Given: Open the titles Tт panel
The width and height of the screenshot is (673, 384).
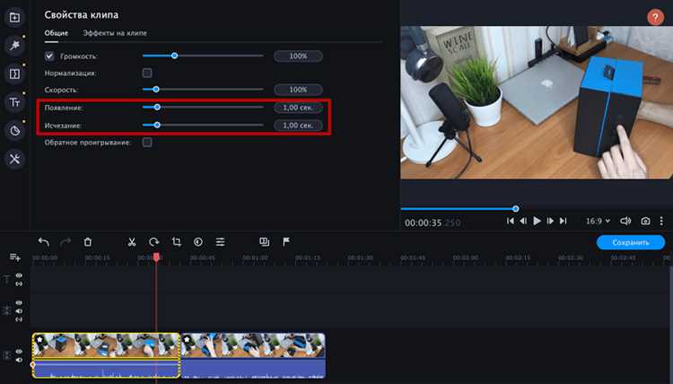Looking at the screenshot, I should [14, 102].
